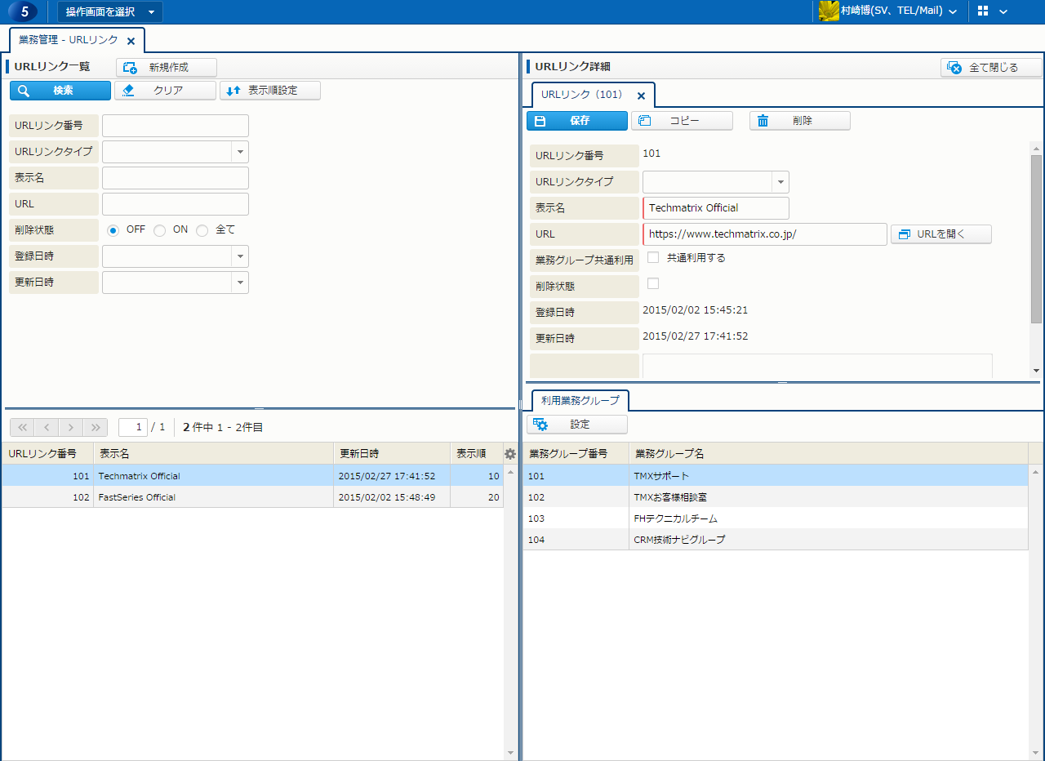Check the 共通利用する checkbox
The height and width of the screenshot is (761, 1045).
pos(653,258)
